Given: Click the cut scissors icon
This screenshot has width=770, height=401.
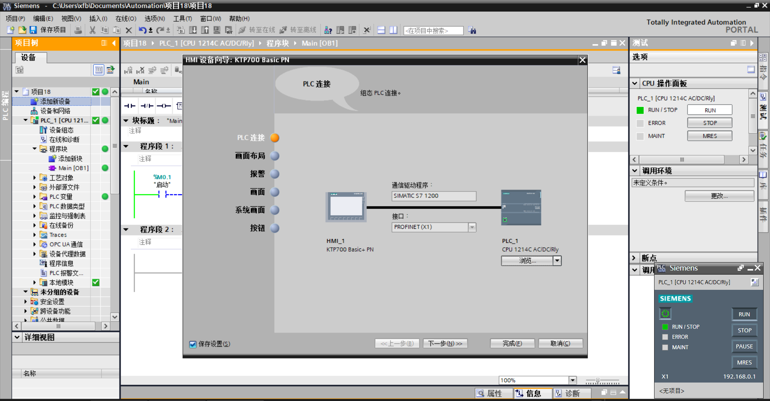Looking at the screenshot, I should (92, 30).
